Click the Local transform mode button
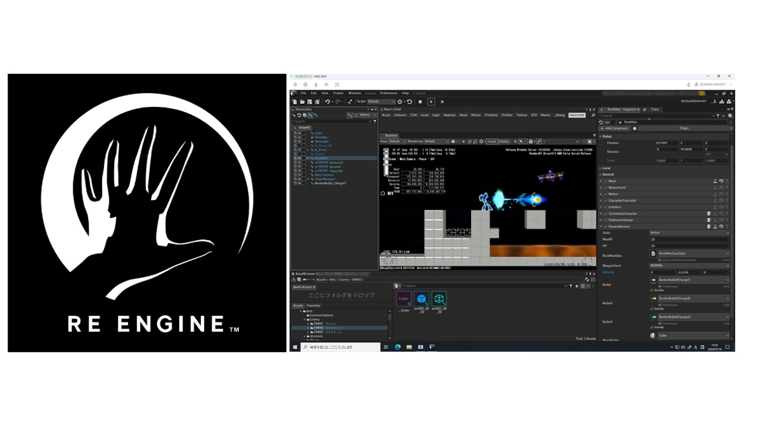This screenshot has width=765, height=430. 492,141
